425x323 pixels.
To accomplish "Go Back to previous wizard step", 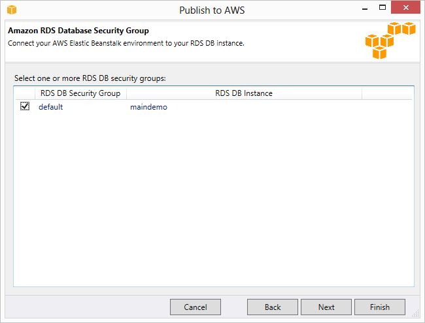I will (273, 307).
